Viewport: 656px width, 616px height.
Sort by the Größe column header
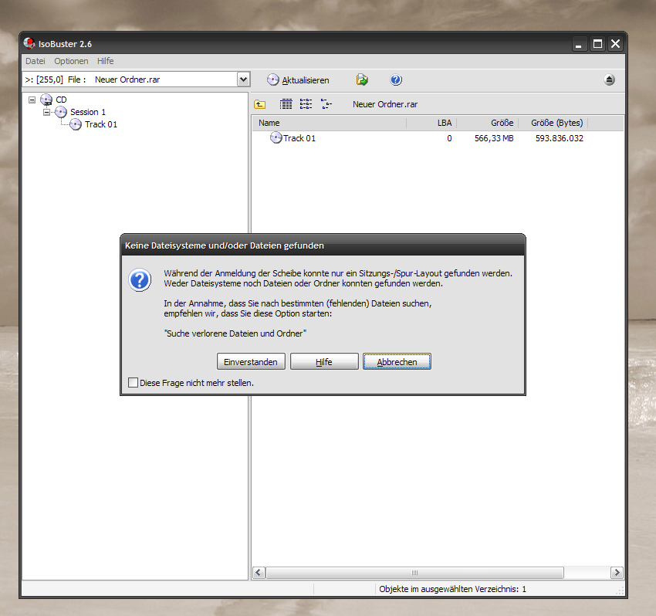(x=488, y=123)
